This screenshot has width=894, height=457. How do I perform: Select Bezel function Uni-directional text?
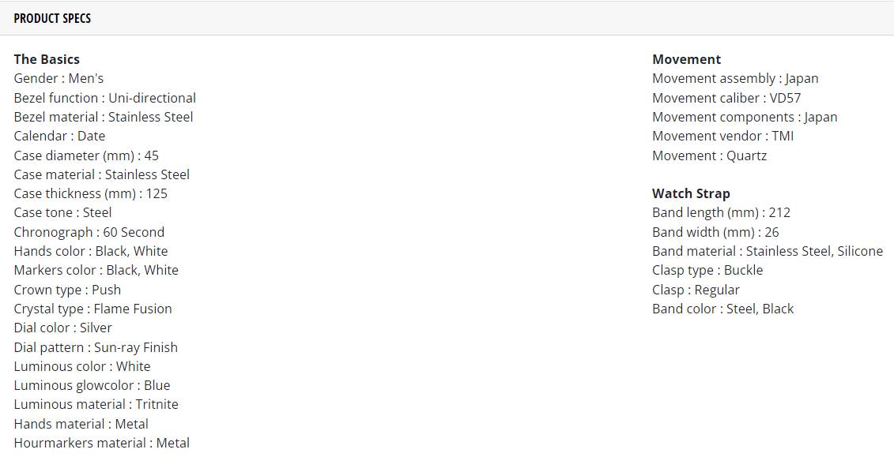click(105, 98)
